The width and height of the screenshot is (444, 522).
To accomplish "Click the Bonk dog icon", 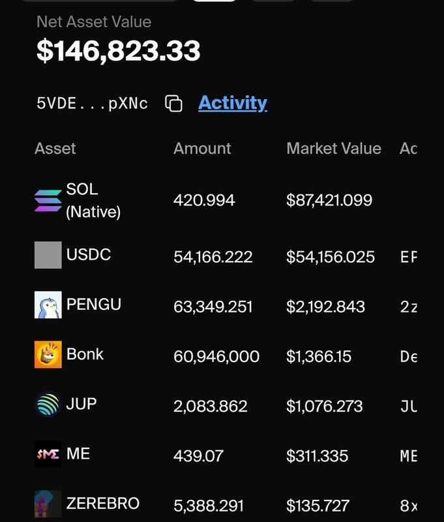I will 48,354.
